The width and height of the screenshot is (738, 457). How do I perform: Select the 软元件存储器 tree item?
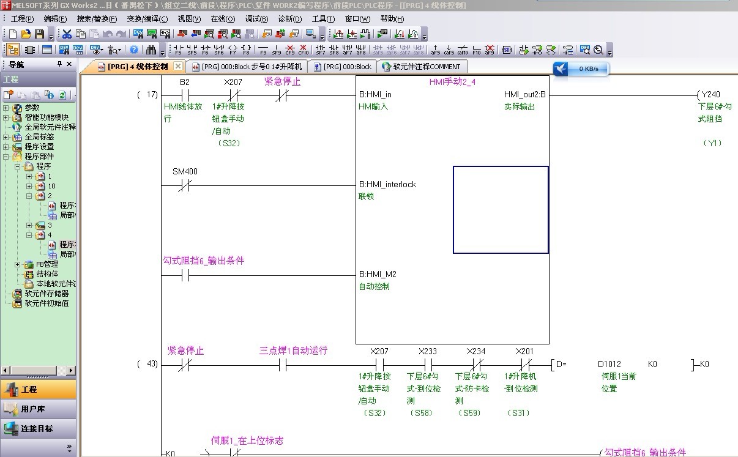point(47,294)
